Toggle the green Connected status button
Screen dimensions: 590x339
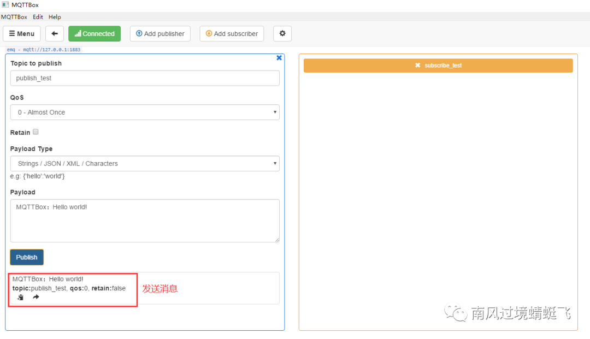point(95,33)
